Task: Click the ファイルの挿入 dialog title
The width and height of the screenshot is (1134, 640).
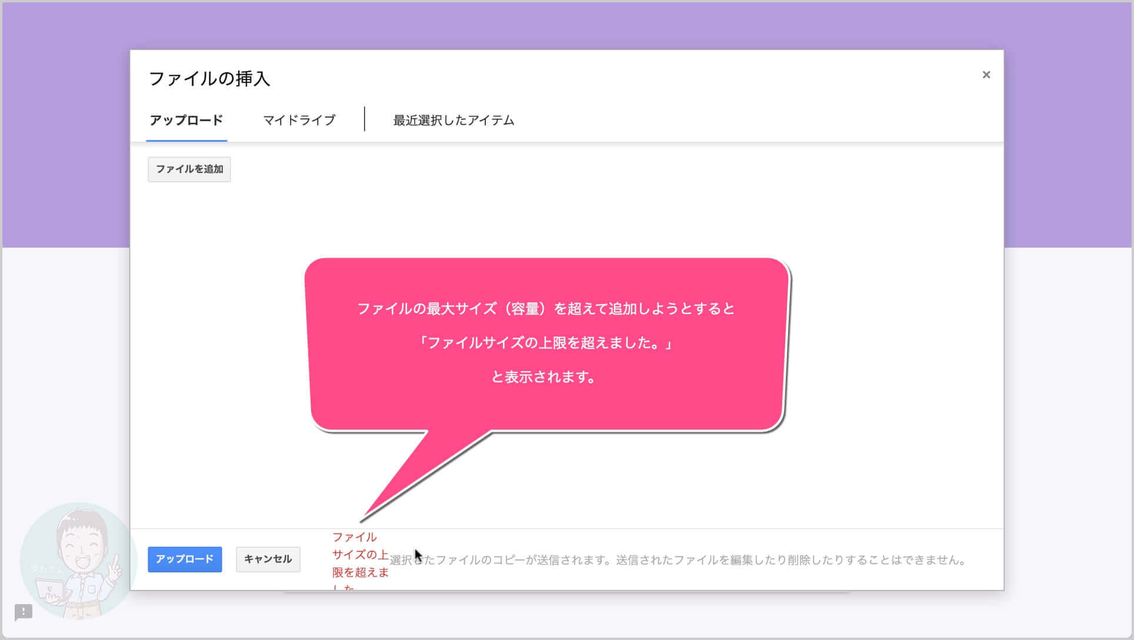Action: [209, 79]
